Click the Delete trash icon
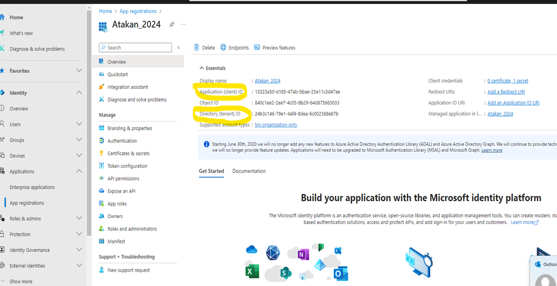Screen dimensions: 557x286 pyautogui.click(x=197, y=48)
